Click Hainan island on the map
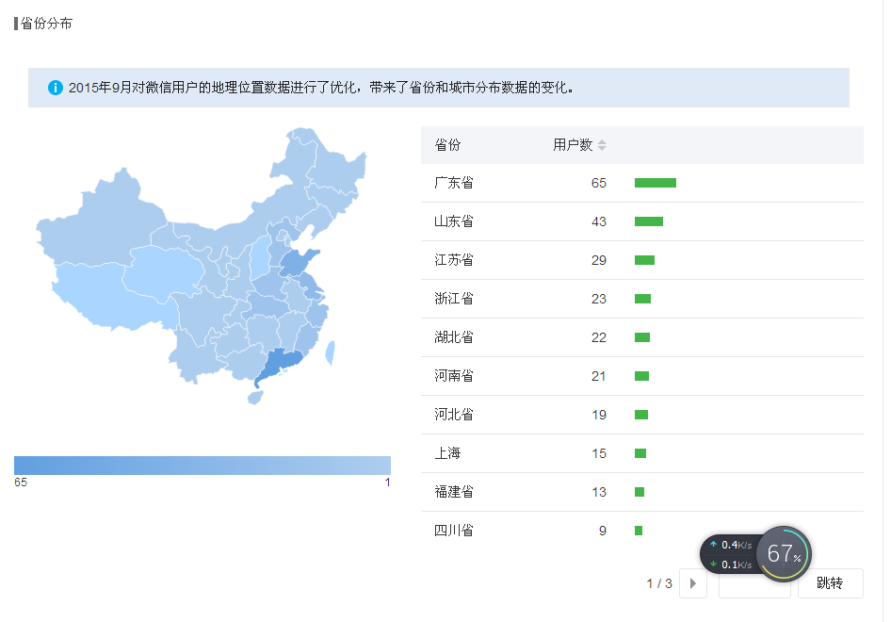The image size is (891, 622). tap(255, 398)
